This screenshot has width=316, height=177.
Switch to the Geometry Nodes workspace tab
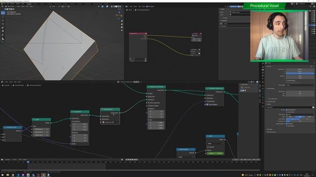(97, 4)
